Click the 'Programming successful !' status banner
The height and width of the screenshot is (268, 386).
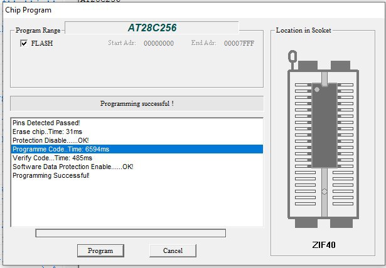[x=137, y=104]
